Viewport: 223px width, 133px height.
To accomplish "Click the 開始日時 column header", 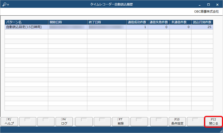I will click(68, 22).
